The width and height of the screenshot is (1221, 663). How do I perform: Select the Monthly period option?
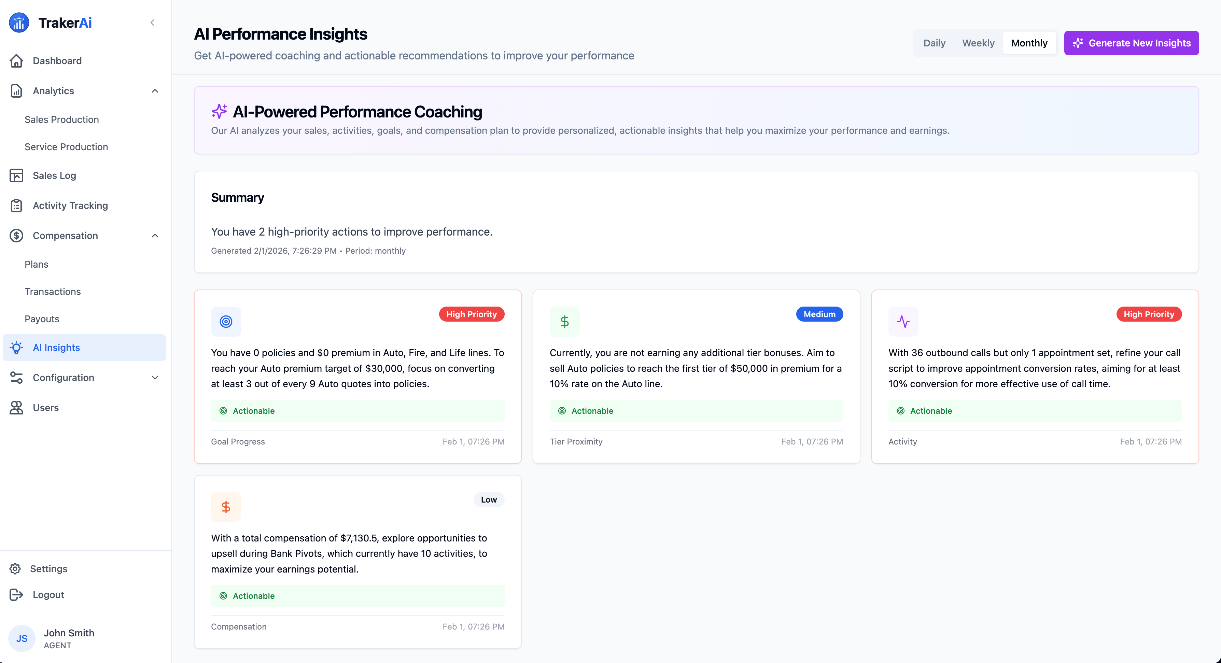(x=1029, y=43)
